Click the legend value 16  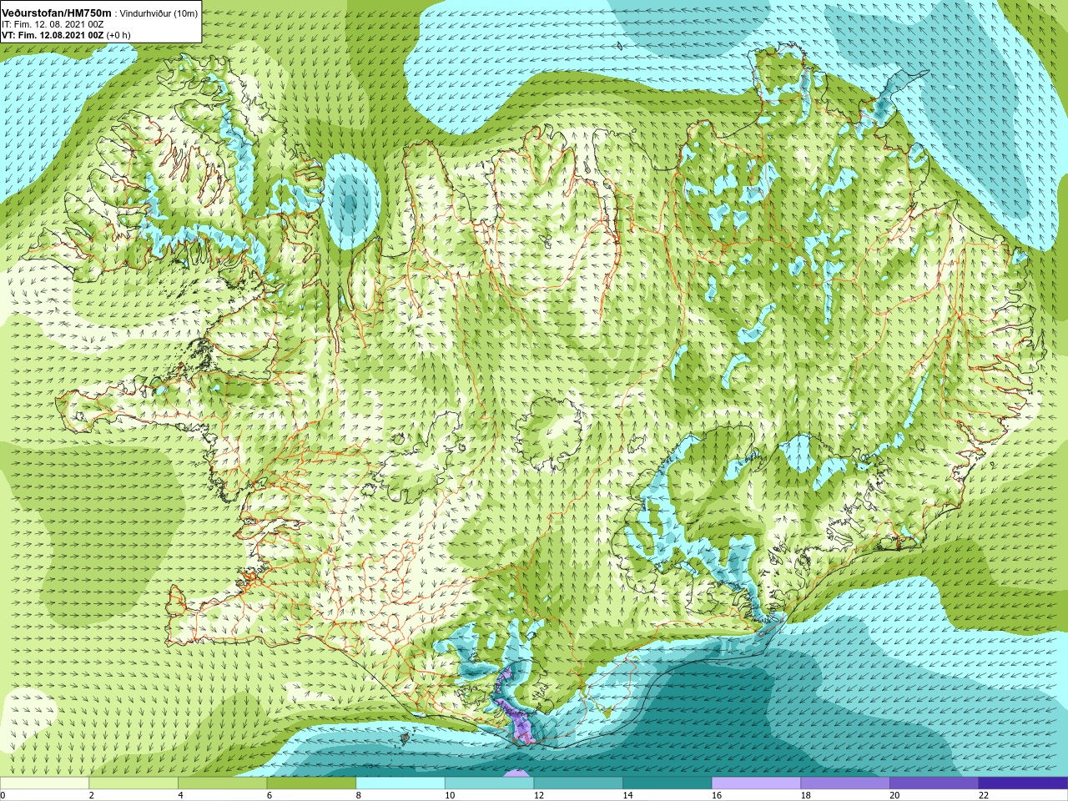click(x=717, y=795)
